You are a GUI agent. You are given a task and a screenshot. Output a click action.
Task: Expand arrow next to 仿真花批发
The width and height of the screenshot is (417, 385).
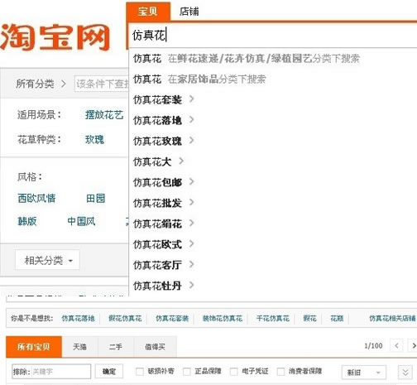point(191,202)
